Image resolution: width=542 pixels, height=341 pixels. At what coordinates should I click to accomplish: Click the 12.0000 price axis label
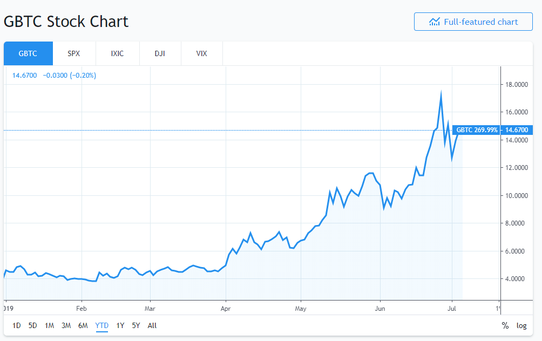[x=517, y=168]
